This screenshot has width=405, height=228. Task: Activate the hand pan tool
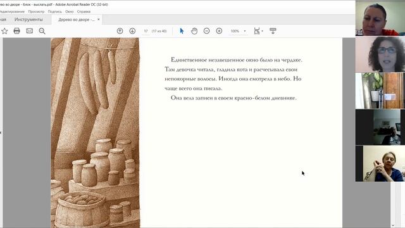click(194, 31)
